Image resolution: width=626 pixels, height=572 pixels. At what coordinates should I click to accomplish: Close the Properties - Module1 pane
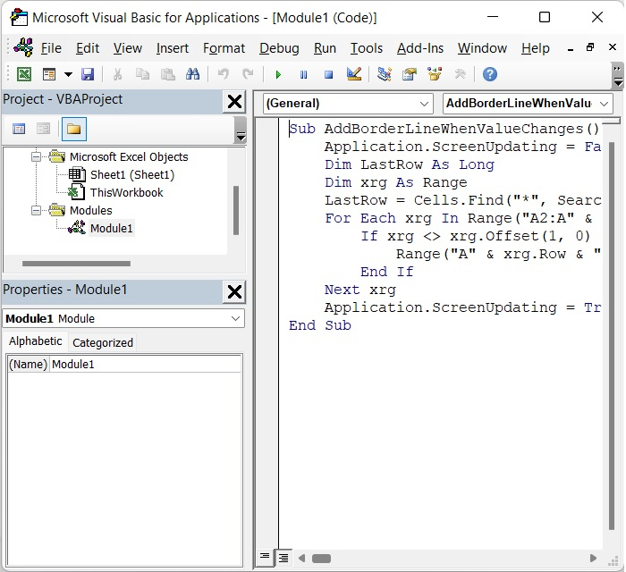[x=234, y=290]
